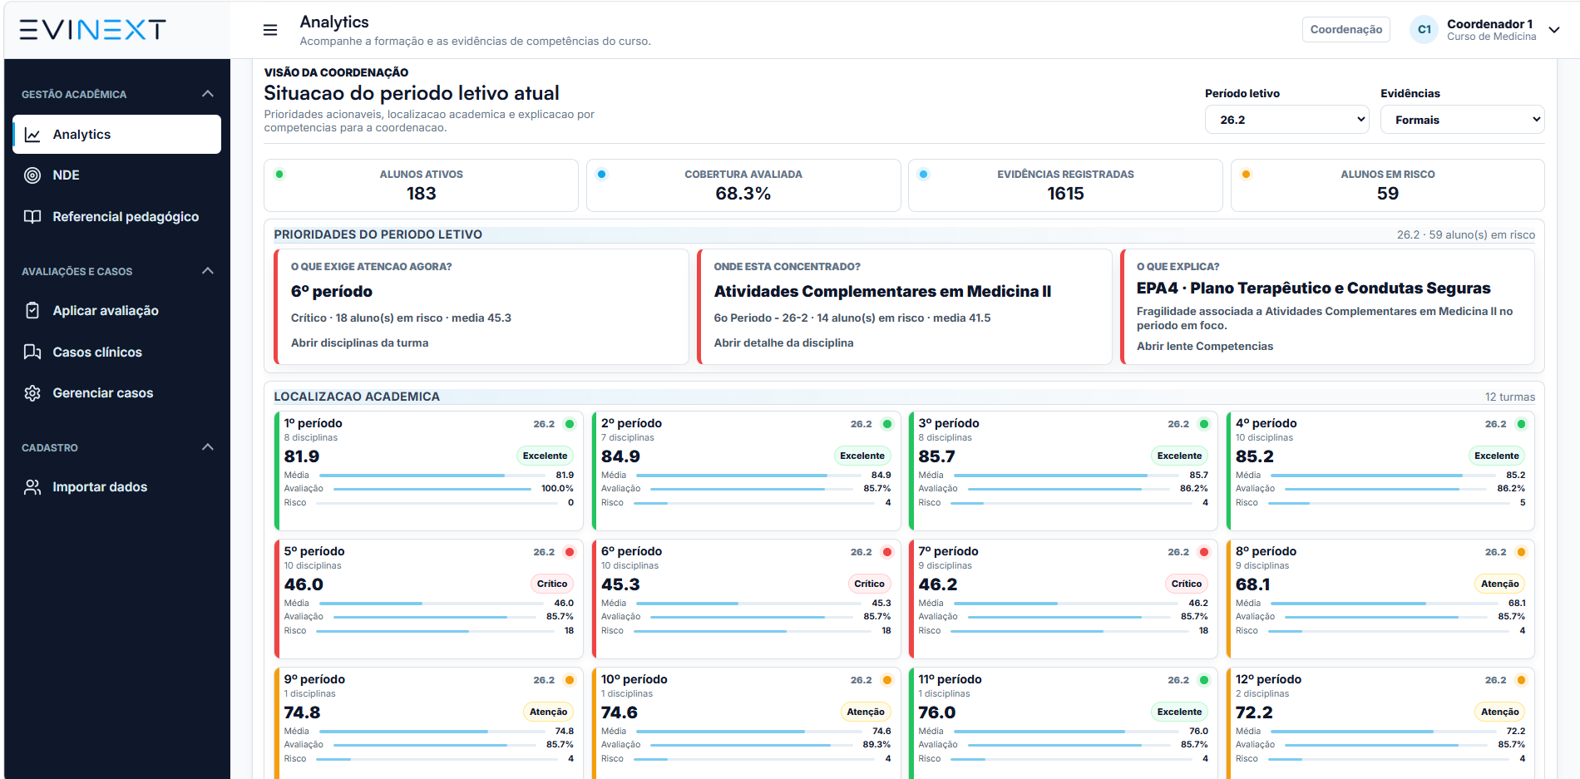Collapse the Cadastro section

click(208, 447)
